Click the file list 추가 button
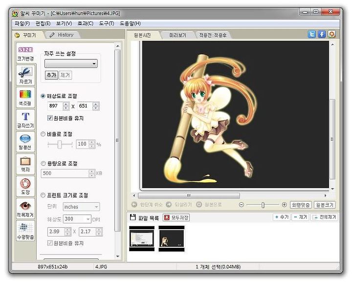This screenshot has height=282, width=352. 282,217
